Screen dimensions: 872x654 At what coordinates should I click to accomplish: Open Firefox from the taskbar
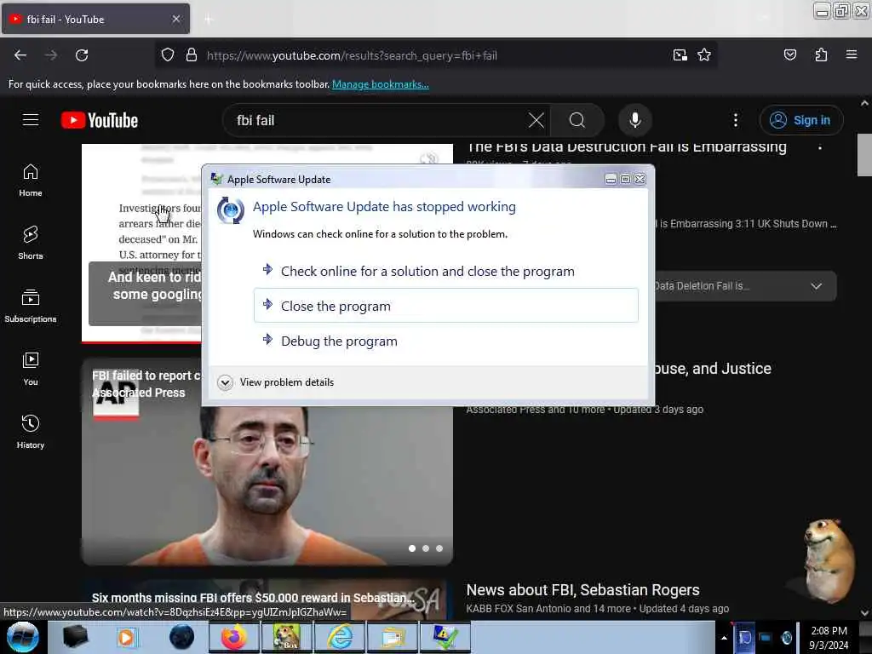coord(233,637)
